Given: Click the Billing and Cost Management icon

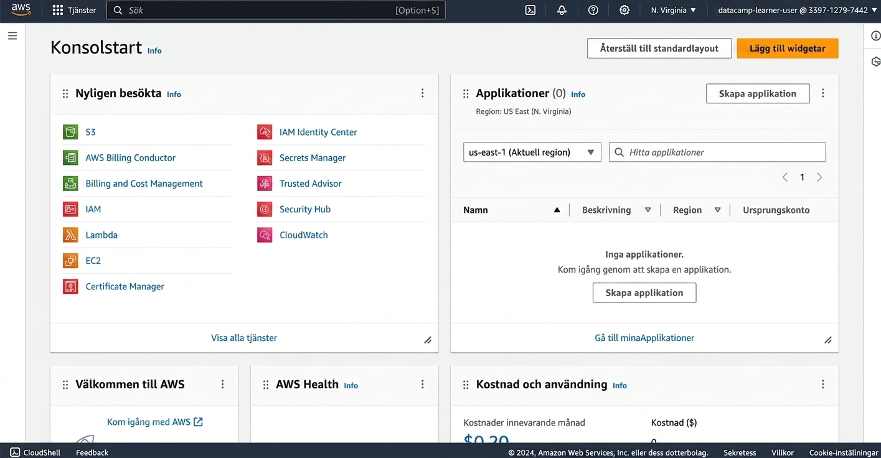Looking at the screenshot, I should (70, 184).
